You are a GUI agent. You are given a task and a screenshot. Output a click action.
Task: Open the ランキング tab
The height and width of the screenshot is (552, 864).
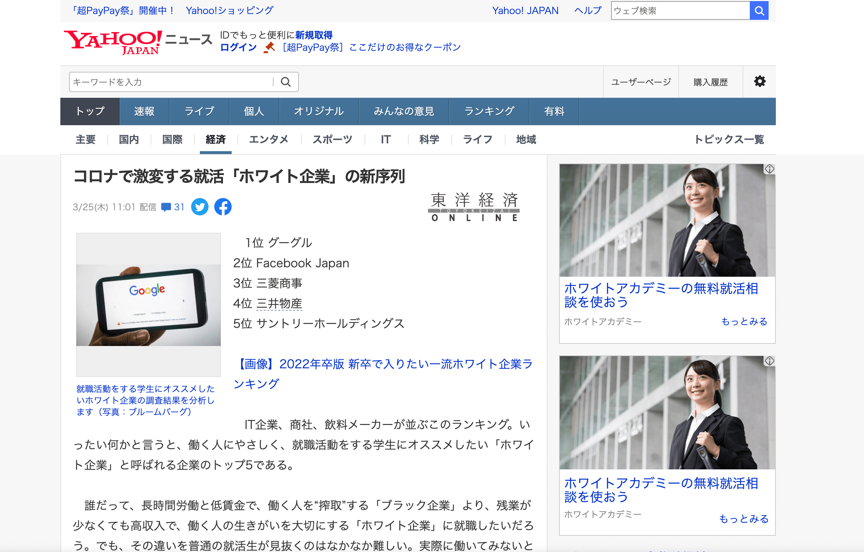[489, 111]
